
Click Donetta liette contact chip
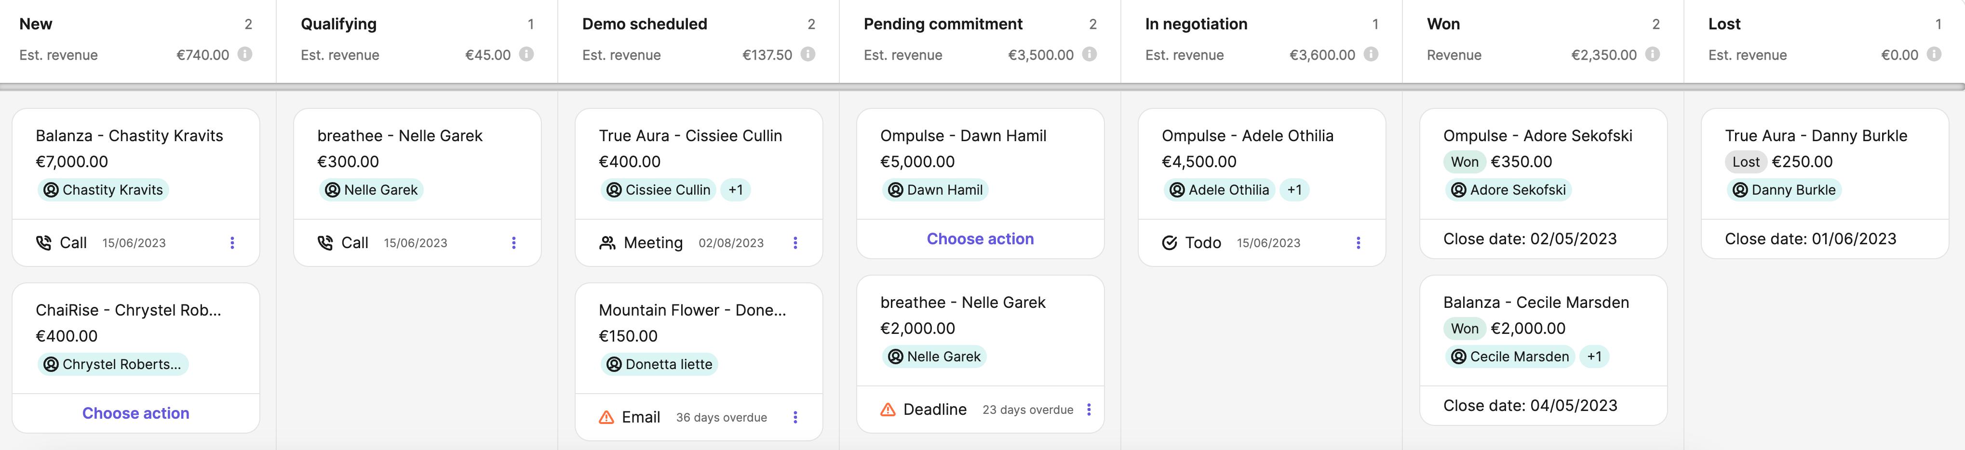click(x=659, y=365)
